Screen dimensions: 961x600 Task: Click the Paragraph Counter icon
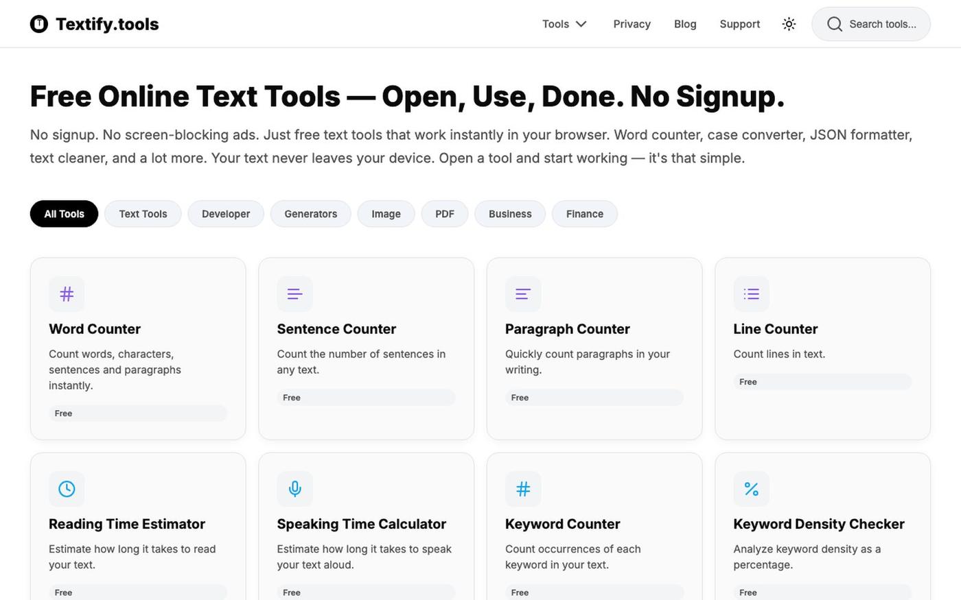click(523, 294)
